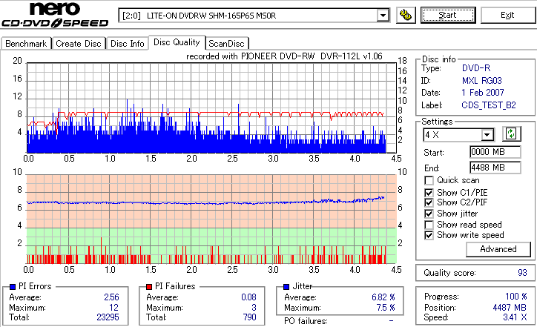537x327 pixels.
Task: Click the Exit button
Action: pyautogui.click(x=507, y=16)
